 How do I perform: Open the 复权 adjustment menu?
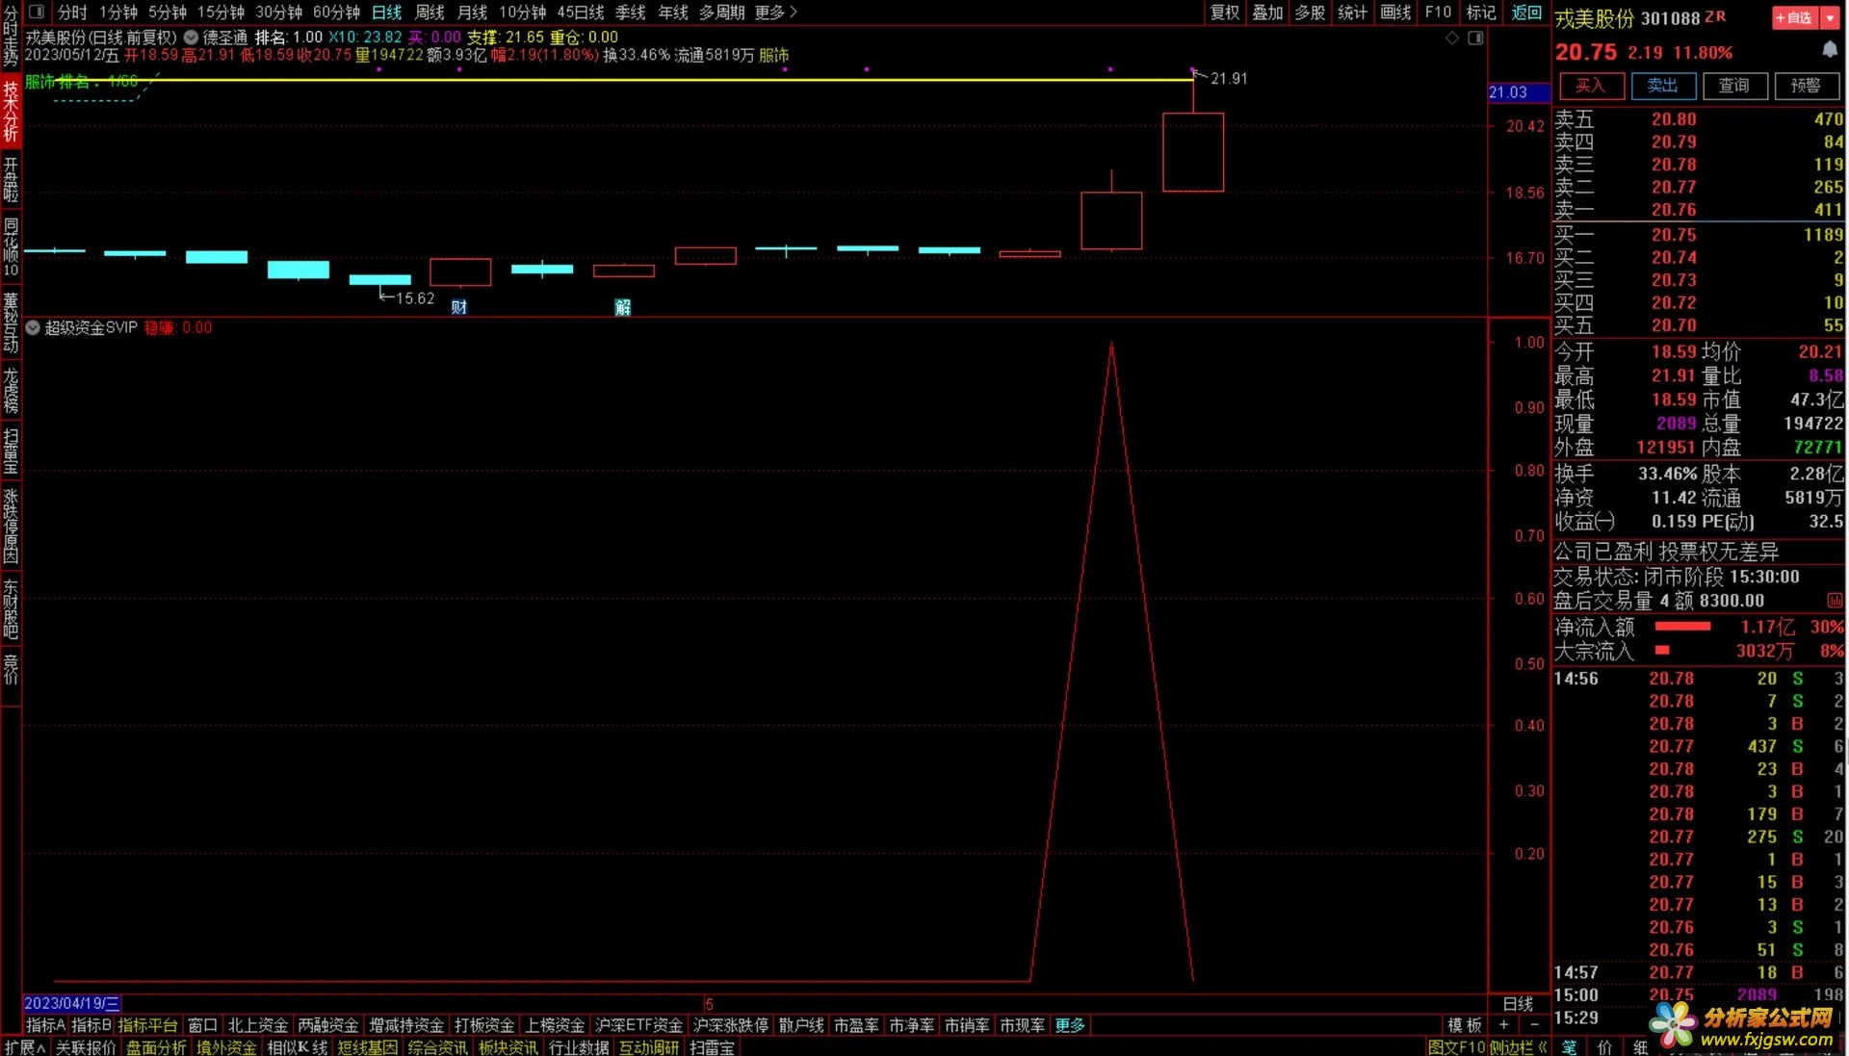[1225, 13]
